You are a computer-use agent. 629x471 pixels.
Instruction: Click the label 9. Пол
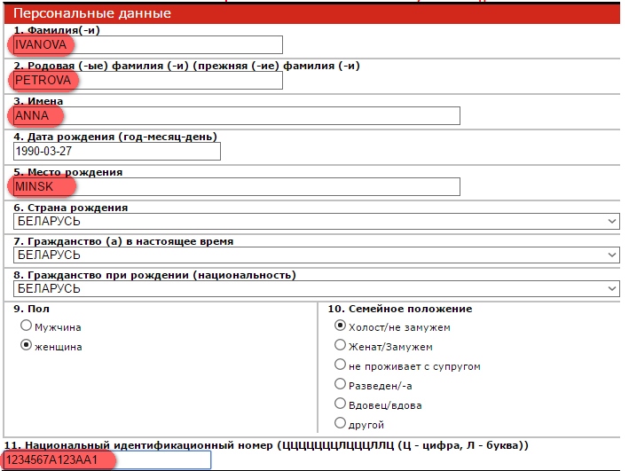pyautogui.click(x=31, y=309)
